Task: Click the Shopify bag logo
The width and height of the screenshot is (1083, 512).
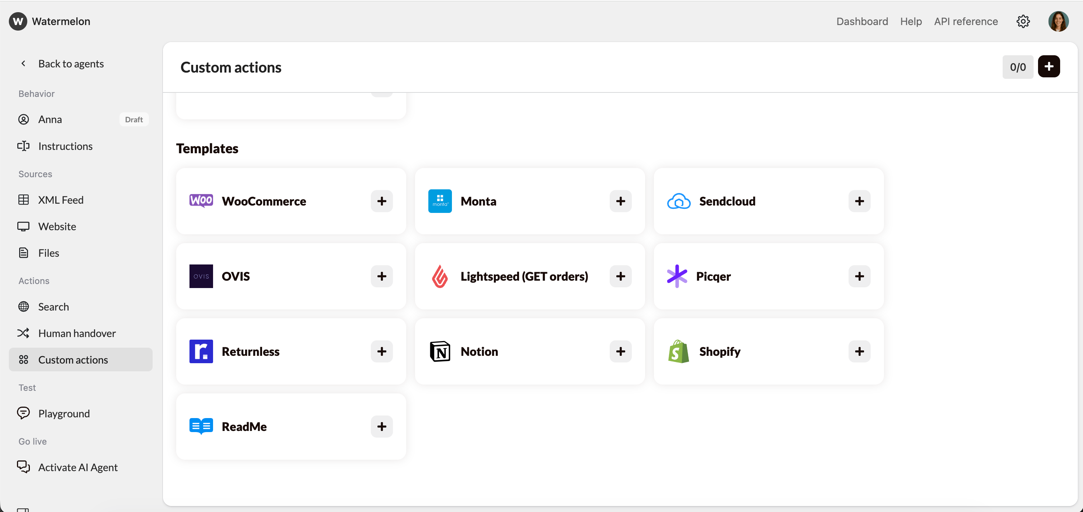Action: [679, 351]
